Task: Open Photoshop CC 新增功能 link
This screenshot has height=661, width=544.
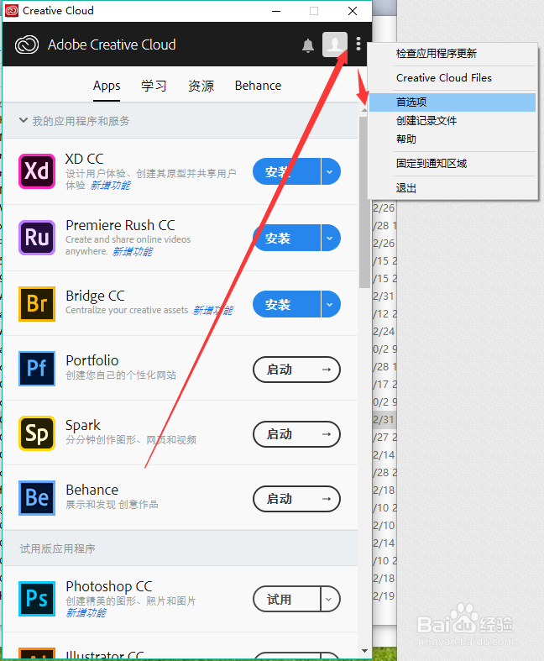Action: [x=86, y=613]
